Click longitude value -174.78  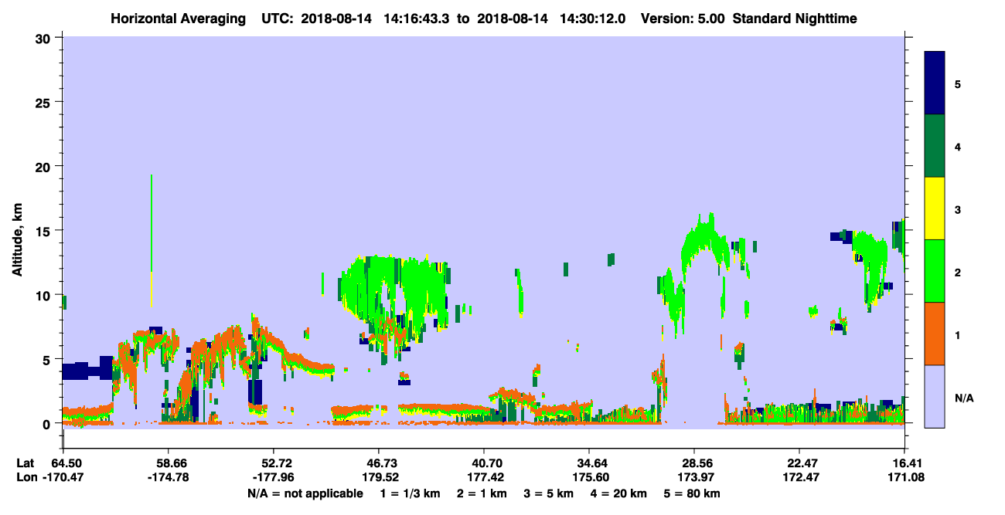click(x=169, y=478)
